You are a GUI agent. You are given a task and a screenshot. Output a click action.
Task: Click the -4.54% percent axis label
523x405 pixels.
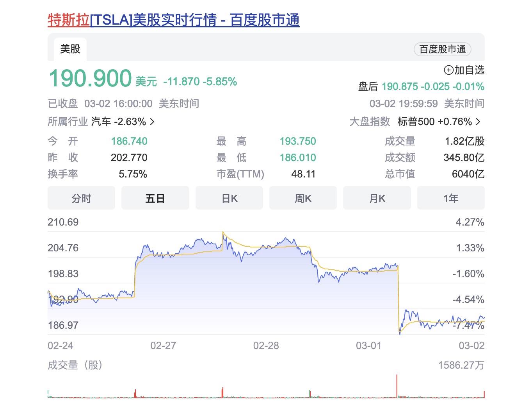point(468,299)
